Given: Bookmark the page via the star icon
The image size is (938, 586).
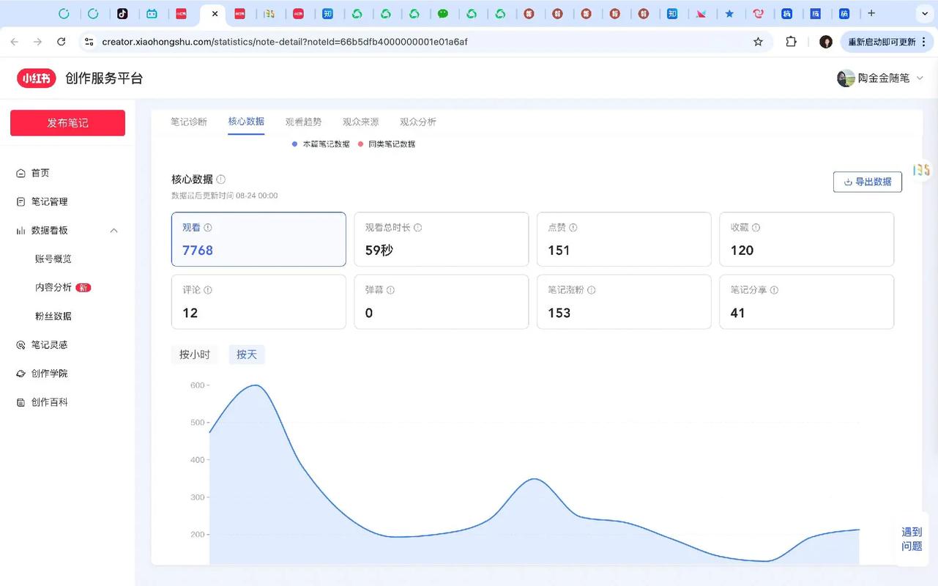Looking at the screenshot, I should click(x=759, y=42).
